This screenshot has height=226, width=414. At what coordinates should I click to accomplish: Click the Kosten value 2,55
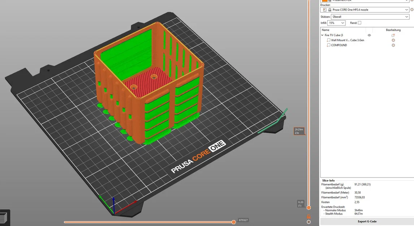(x=357, y=202)
